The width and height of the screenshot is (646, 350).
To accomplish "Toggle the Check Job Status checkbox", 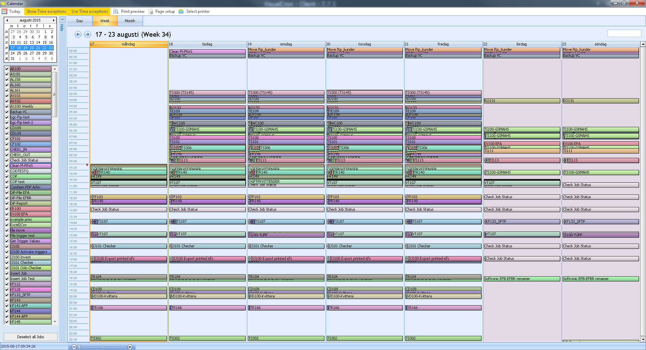I will tap(7, 160).
